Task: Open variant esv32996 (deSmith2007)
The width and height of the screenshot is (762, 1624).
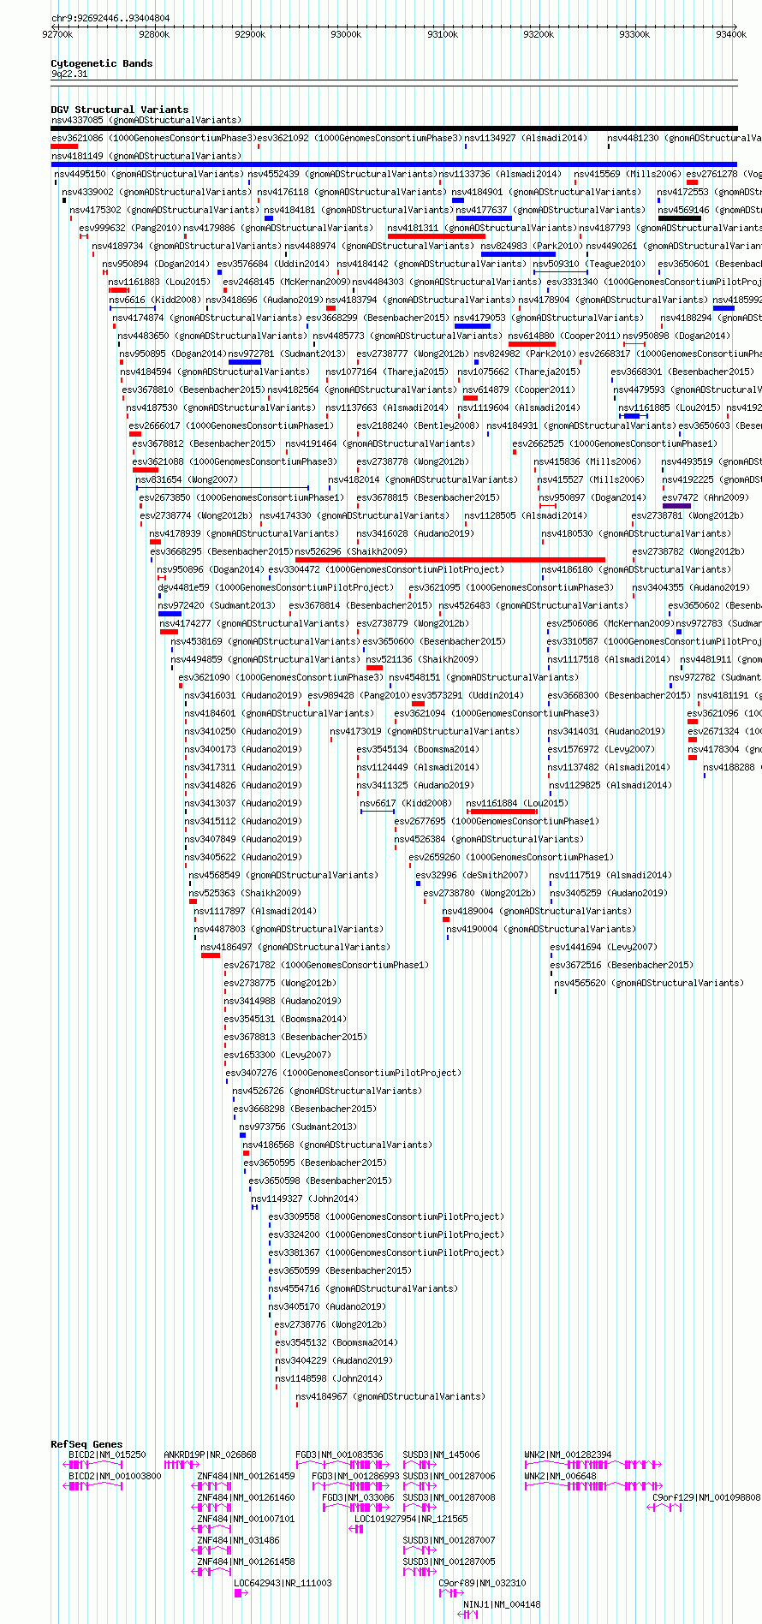Action: coord(472,875)
